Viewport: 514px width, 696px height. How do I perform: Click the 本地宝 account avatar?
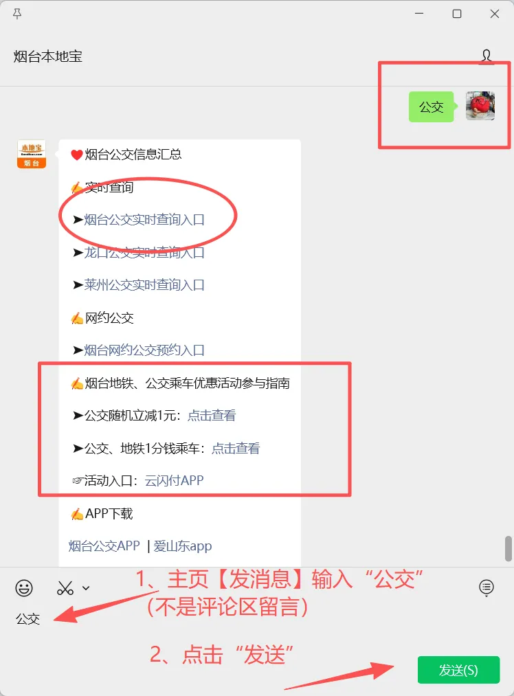[32, 154]
